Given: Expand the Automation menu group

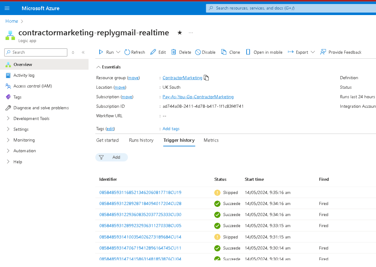Looking at the screenshot, I should tap(8, 151).
